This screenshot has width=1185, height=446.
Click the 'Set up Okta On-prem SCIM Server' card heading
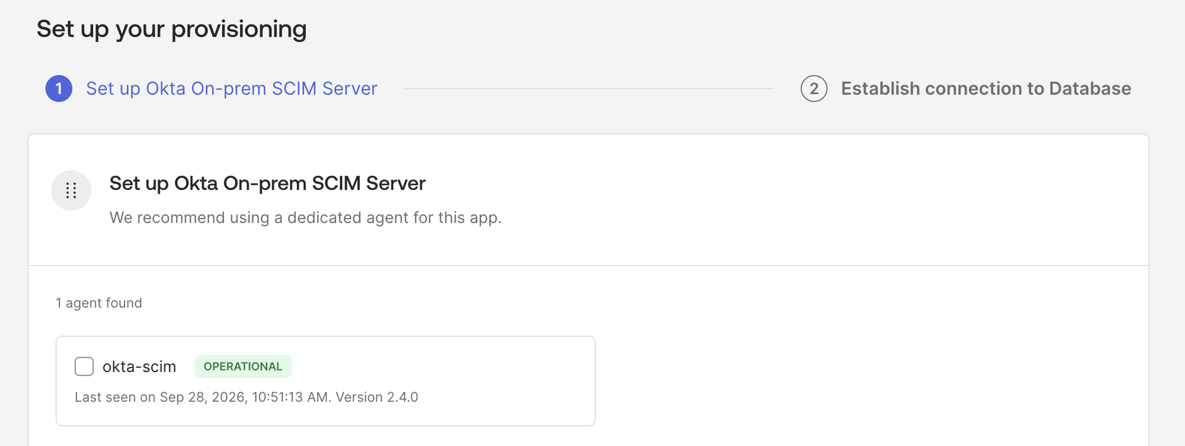(x=267, y=183)
